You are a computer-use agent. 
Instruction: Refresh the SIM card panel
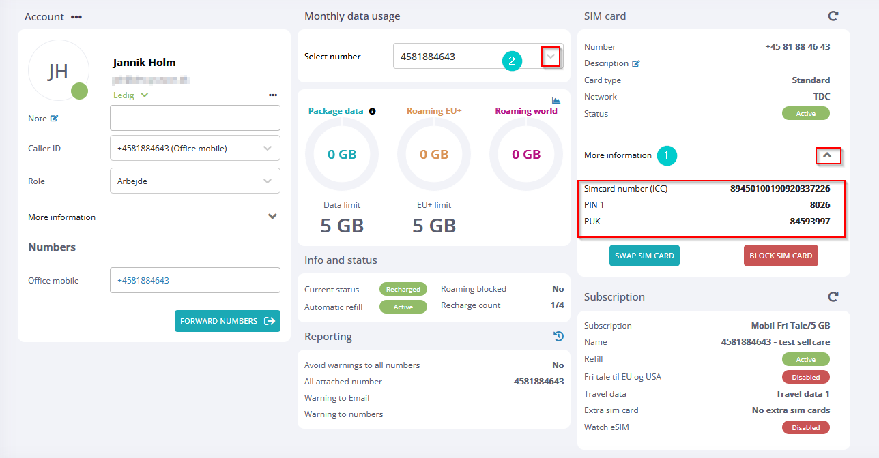pyautogui.click(x=833, y=16)
